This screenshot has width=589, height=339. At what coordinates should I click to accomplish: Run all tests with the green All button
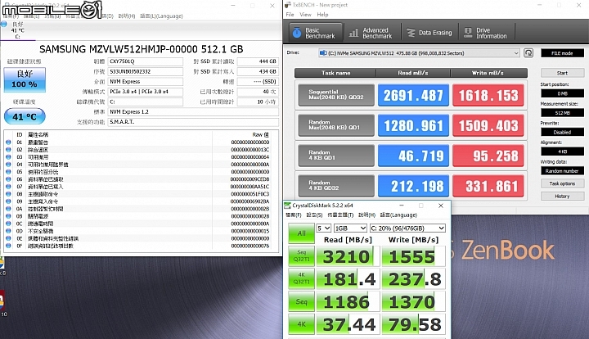pyautogui.click(x=301, y=233)
